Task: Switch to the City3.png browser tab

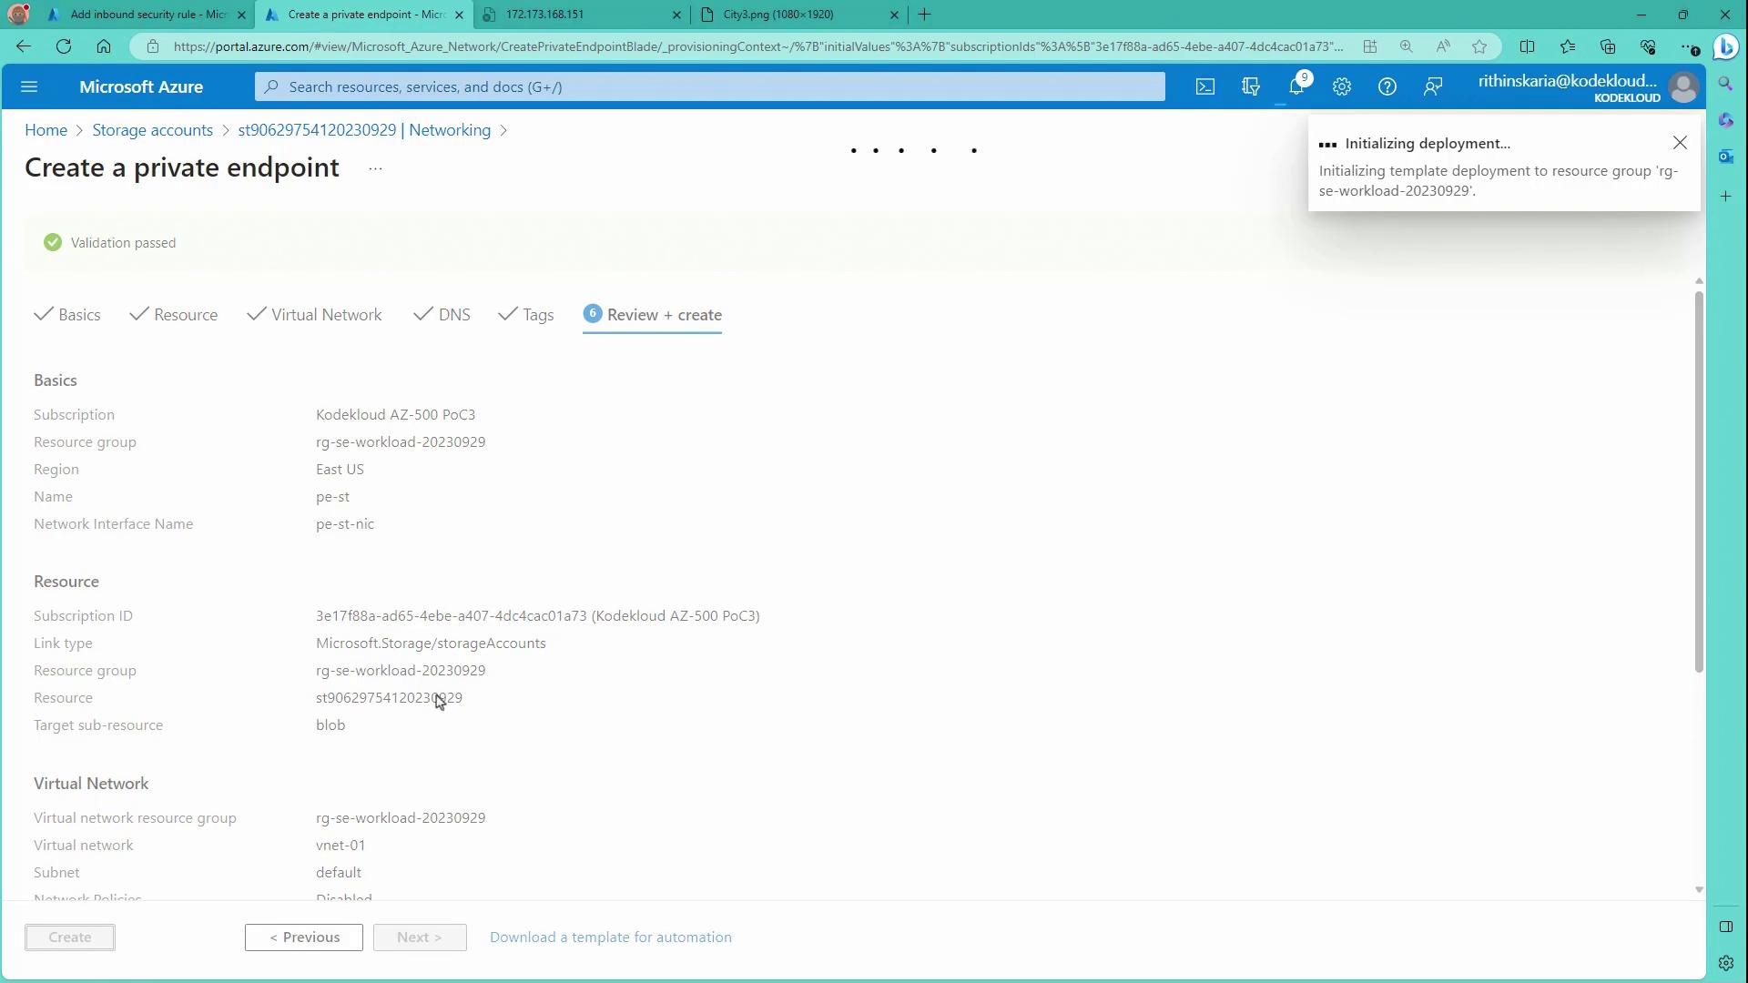Action: pyautogui.click(x=778, y=15)
